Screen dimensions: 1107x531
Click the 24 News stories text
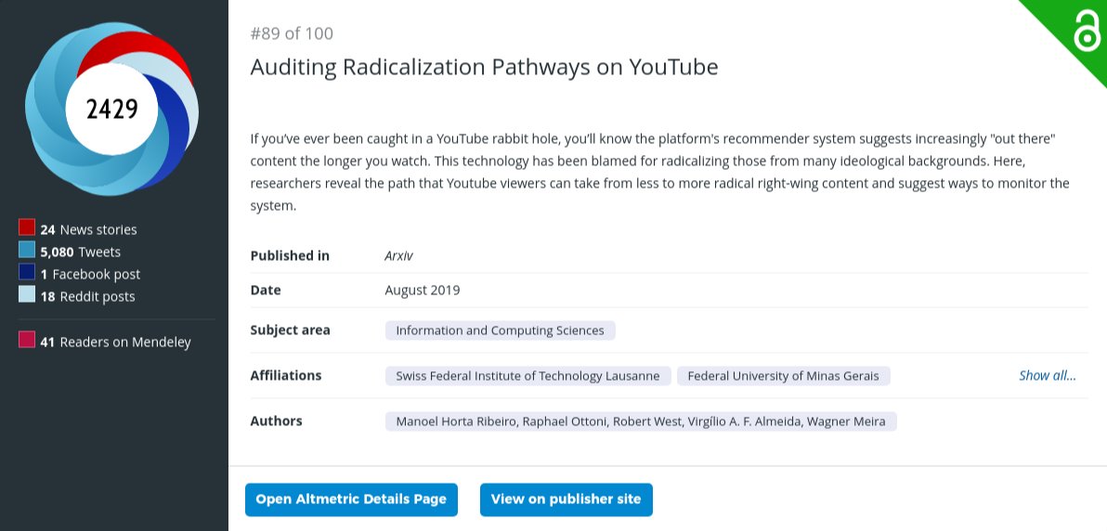point(88,229)
